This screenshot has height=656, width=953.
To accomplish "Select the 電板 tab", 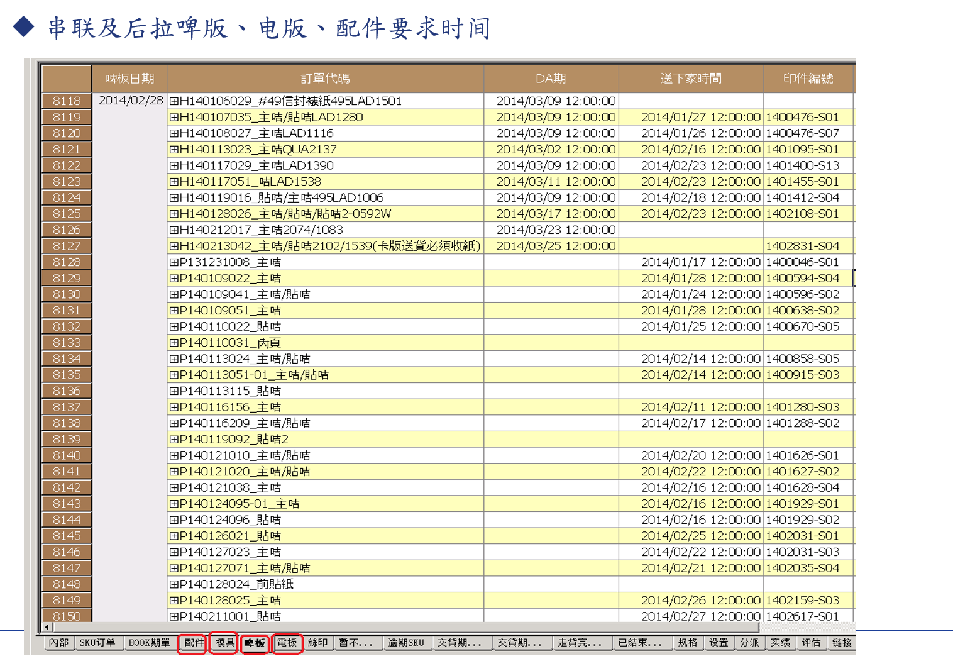I will 287,643.
